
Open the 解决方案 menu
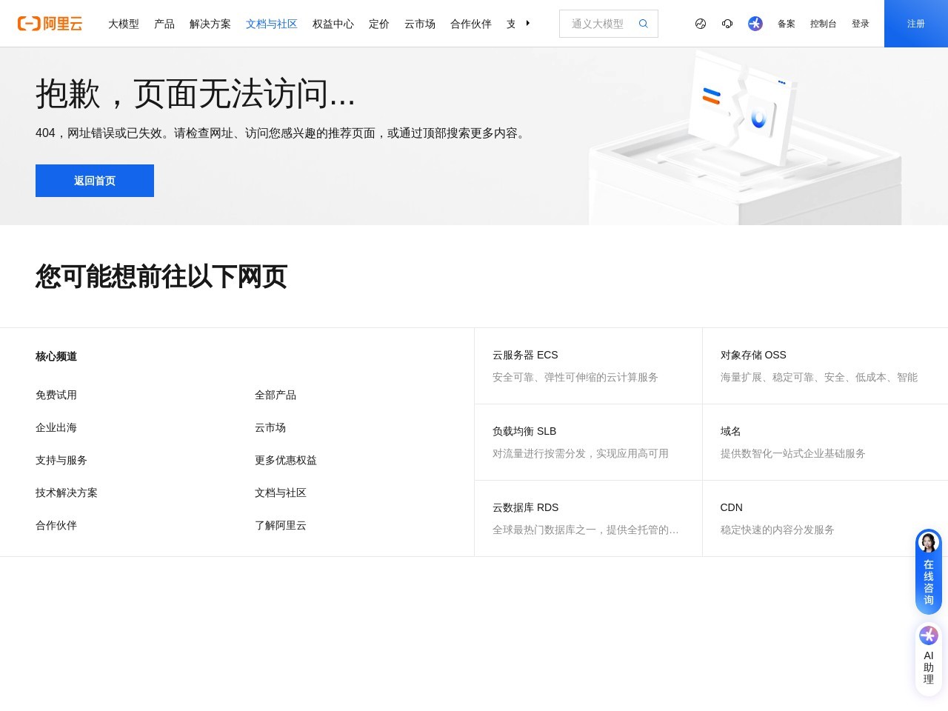[210, 24]
